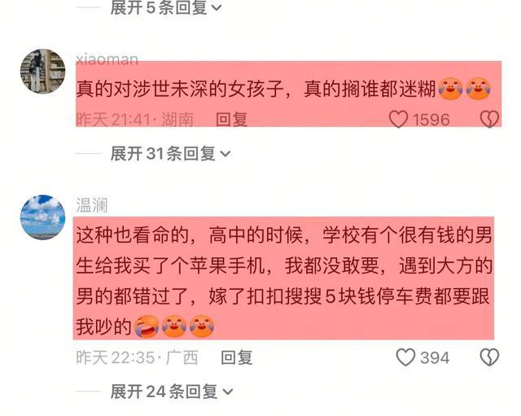This screenshot has height=416, width=521.
Task: Like 温澜's comment with 394 likes
Action: [405, 357]
